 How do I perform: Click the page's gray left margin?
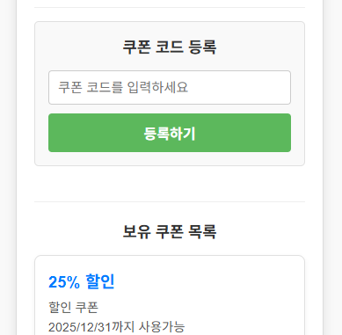coord(8,167)
